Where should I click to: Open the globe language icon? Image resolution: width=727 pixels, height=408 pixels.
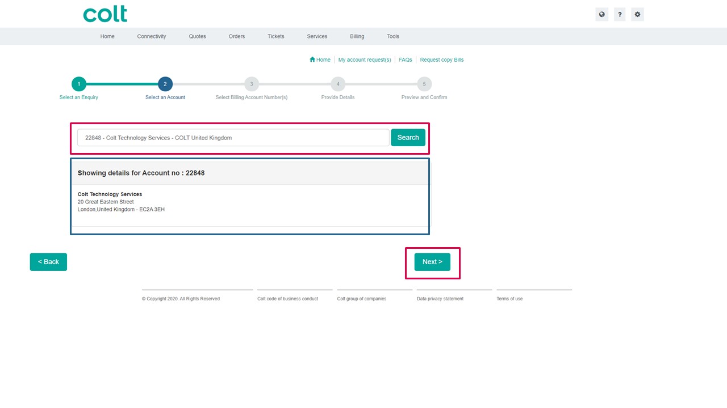[602, 15]
